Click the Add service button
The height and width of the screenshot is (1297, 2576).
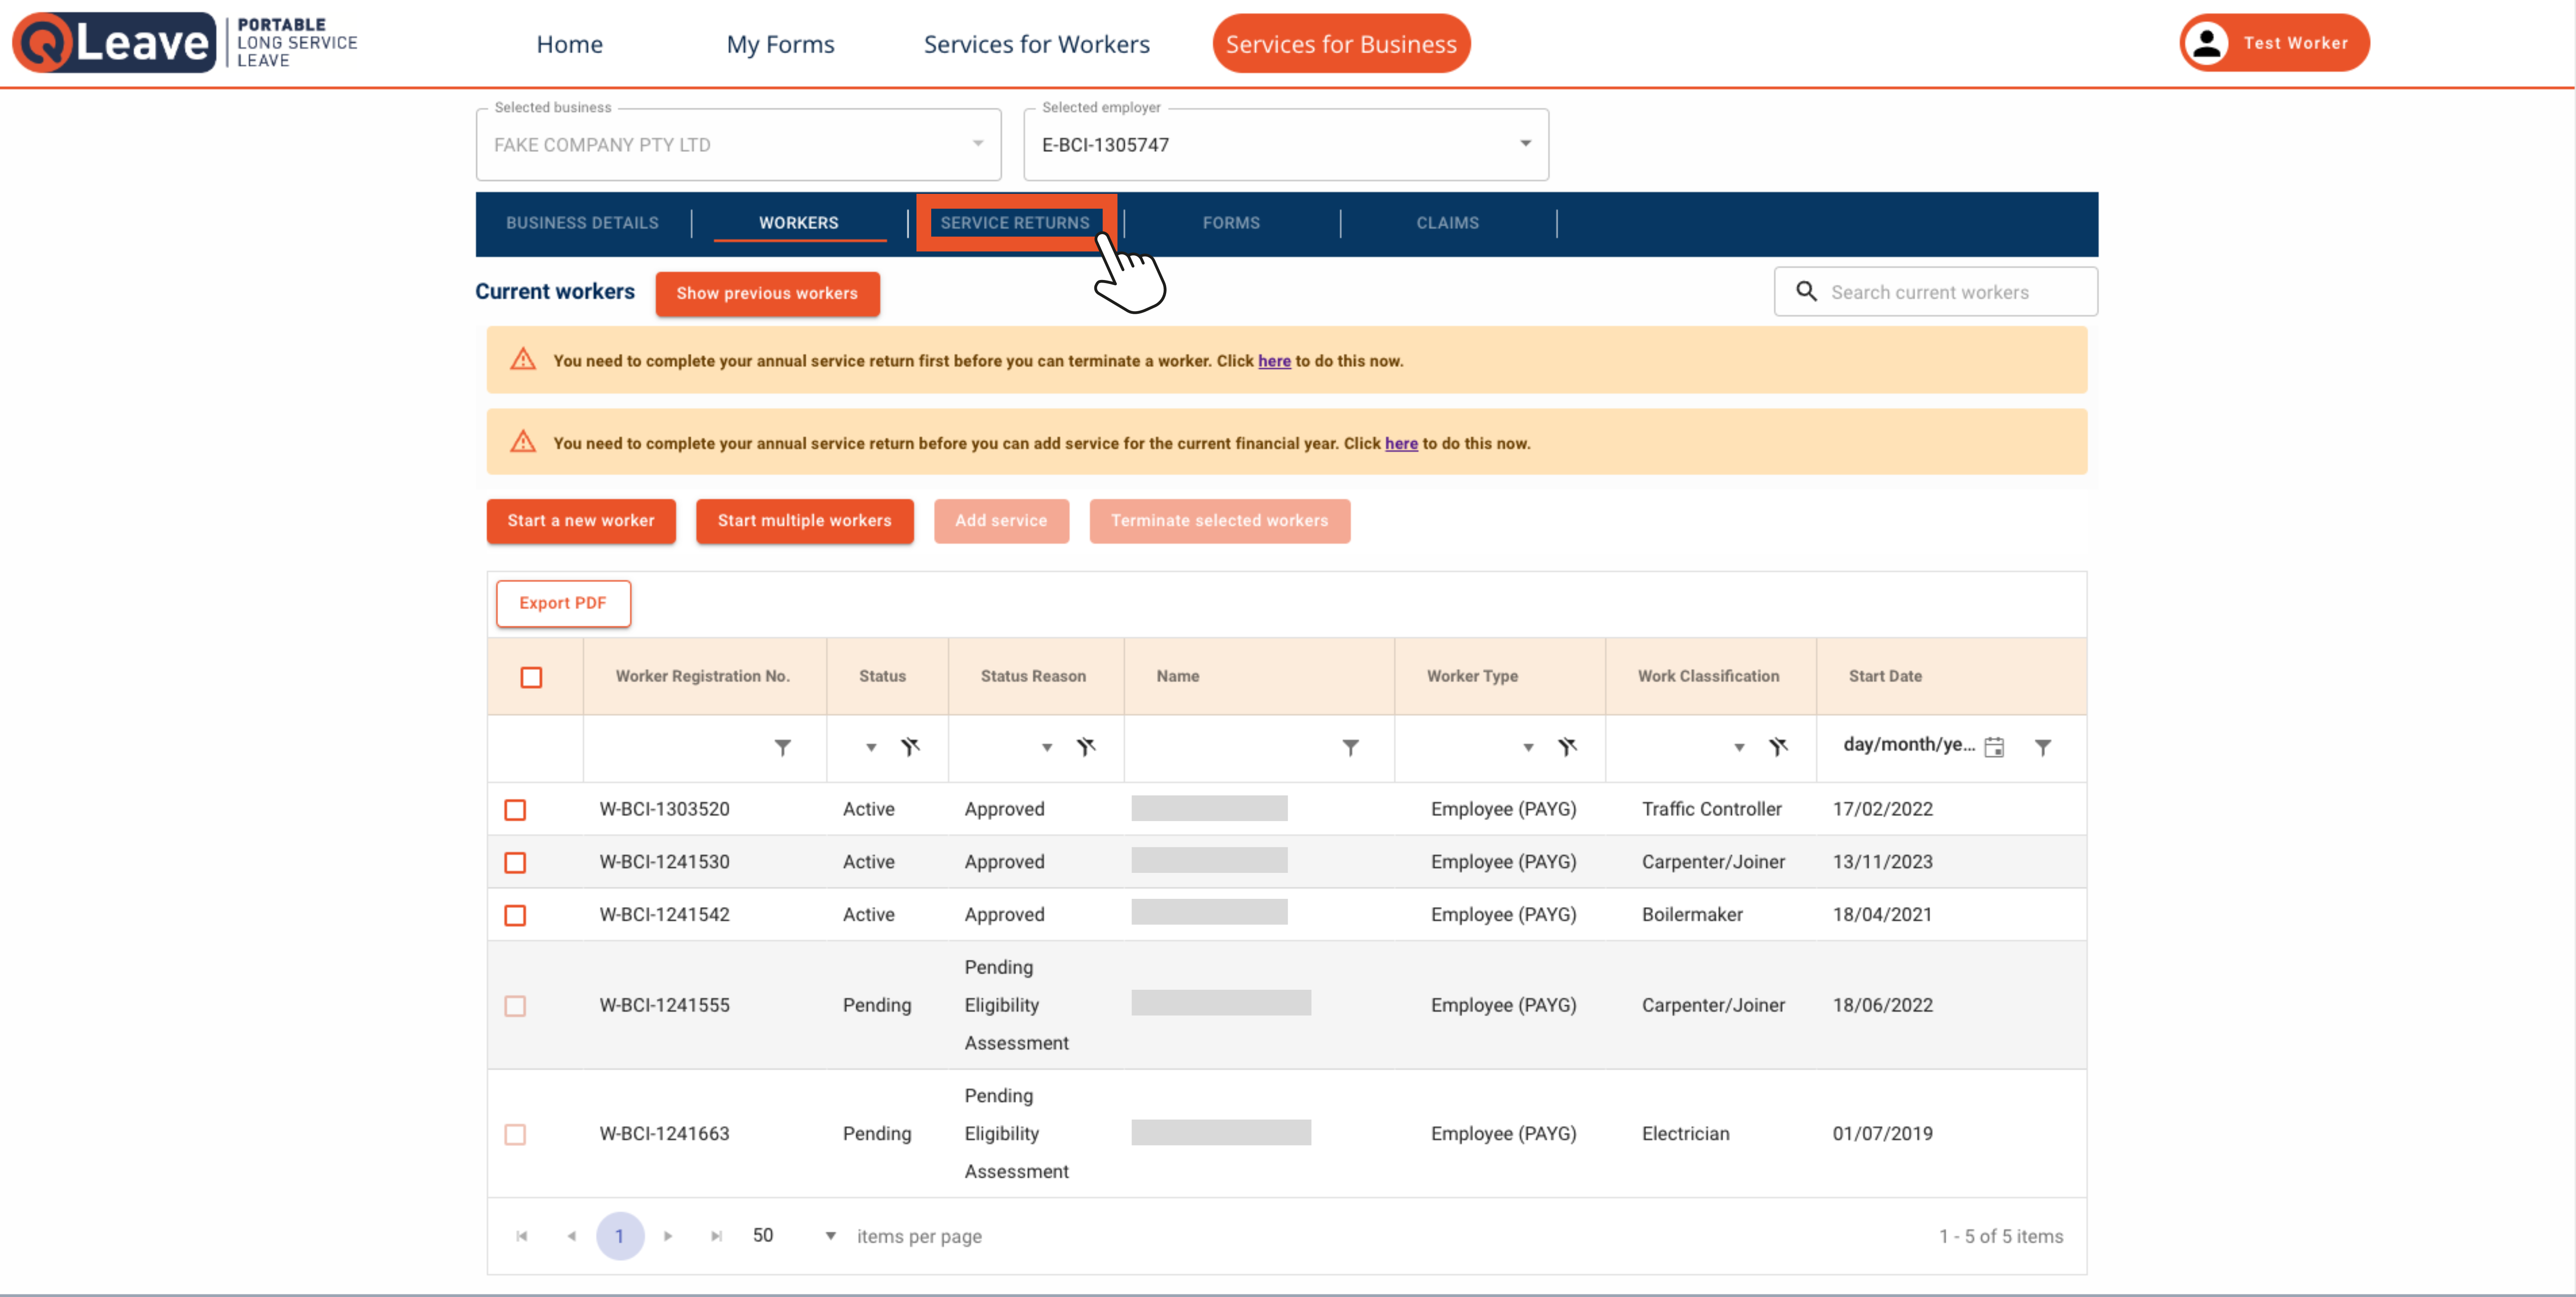(1001, 521)
